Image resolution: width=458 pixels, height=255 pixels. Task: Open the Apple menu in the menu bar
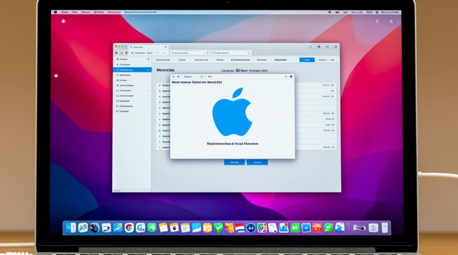click(x=56, y=12)
